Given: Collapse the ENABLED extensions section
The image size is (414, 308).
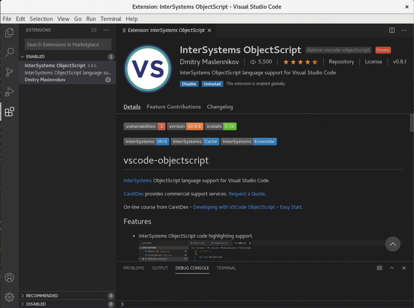Looking at the screenshot, I should pyautogui.click(x=23, y=57).
